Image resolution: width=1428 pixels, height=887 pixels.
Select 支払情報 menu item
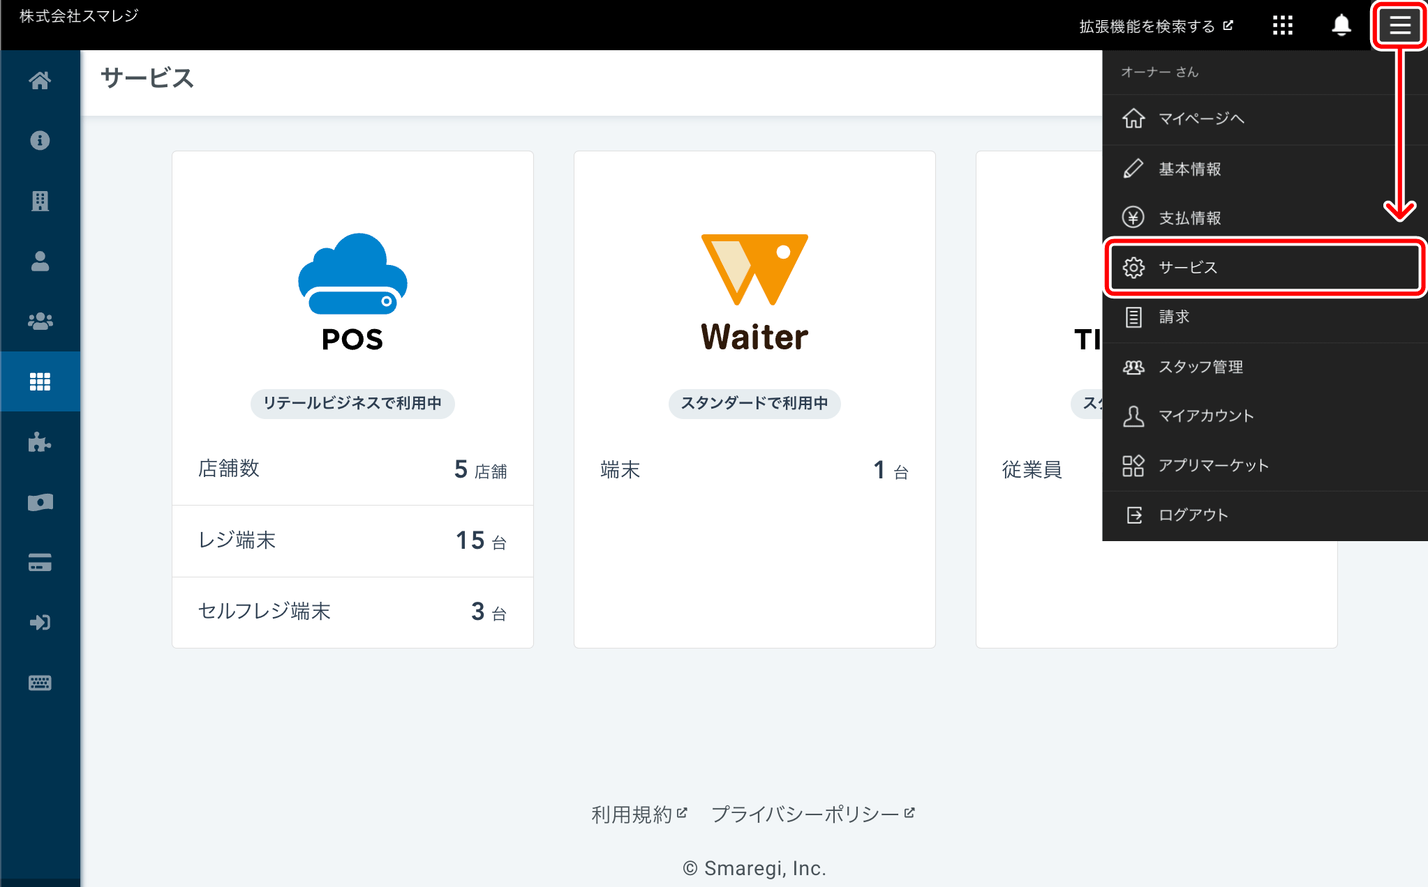1265,218
